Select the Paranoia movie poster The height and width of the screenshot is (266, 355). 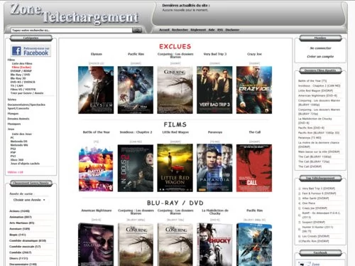point(214,168)
